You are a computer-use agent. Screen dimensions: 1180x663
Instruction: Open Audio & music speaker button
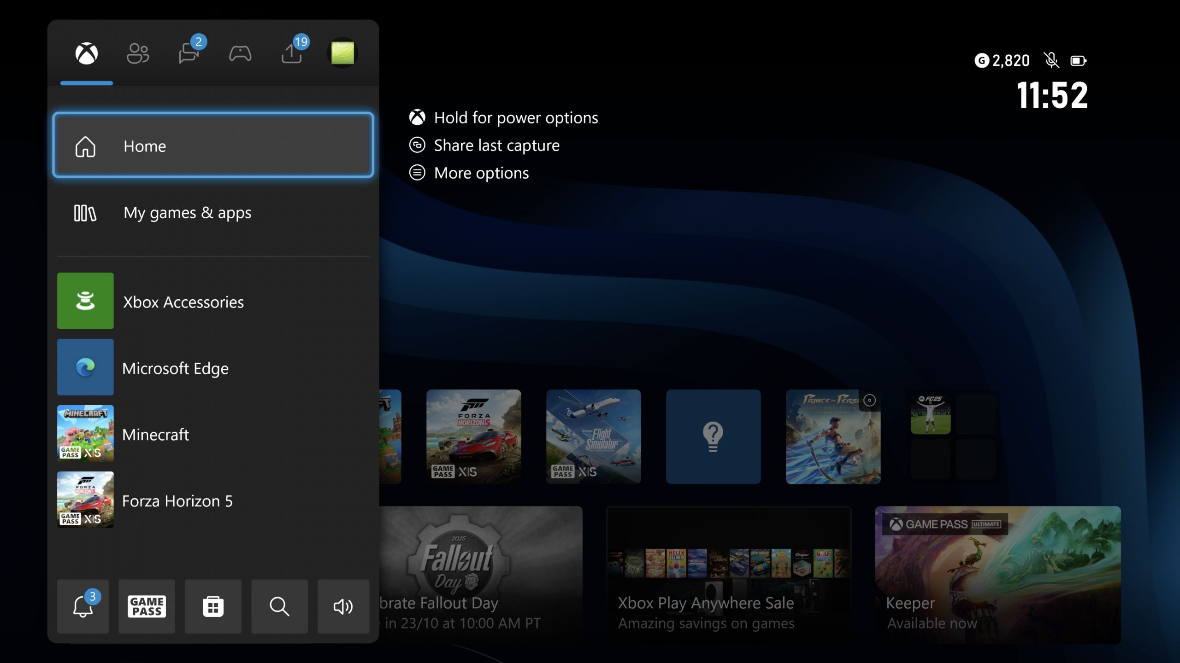pos(343,606)
